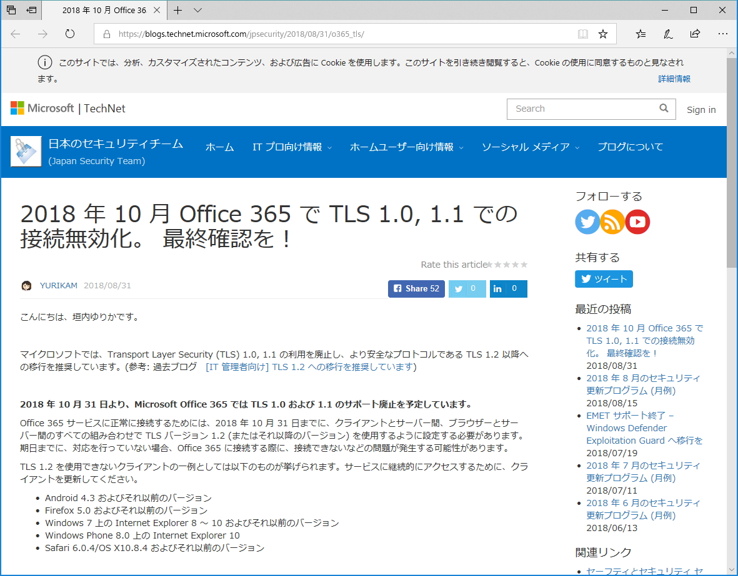Open the ホーム navigation item
Screen dimensions: 738x576
click(220, 147)
